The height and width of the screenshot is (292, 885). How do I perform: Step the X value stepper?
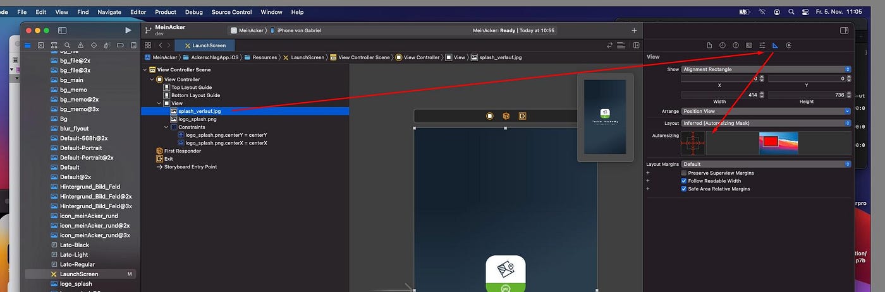pos(762,79)
